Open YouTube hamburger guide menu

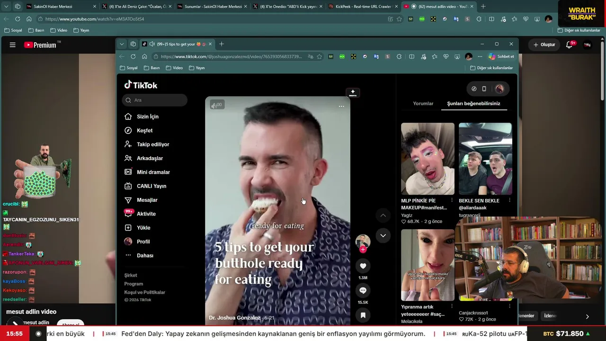point(13,45)
